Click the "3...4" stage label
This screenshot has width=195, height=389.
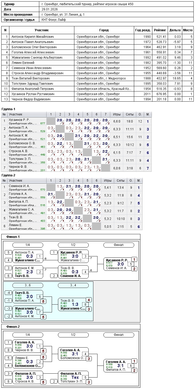(73, 285)
